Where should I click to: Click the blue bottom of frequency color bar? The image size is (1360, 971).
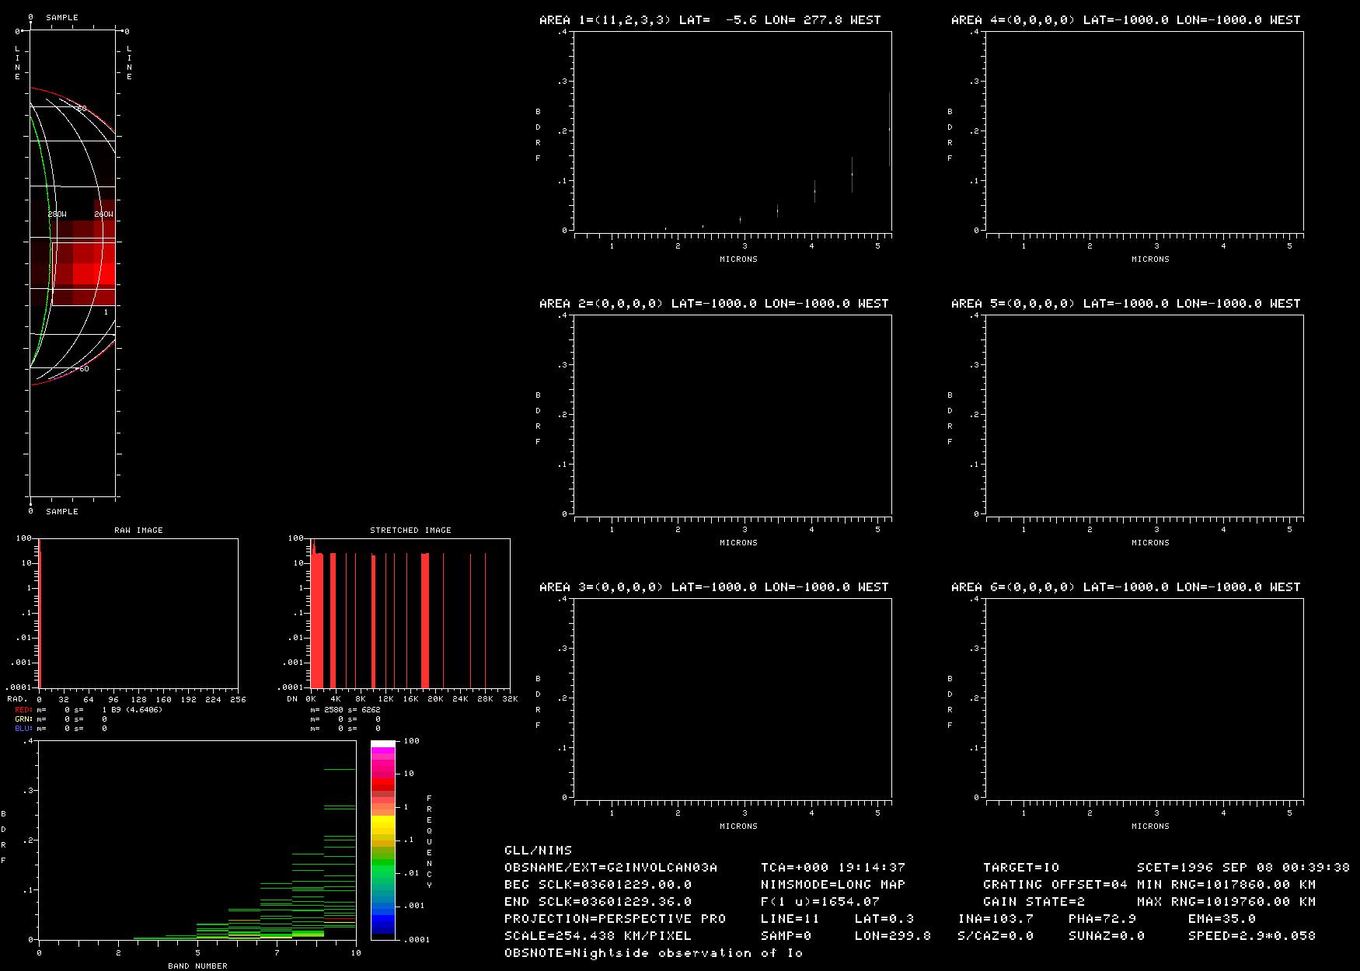382,924
